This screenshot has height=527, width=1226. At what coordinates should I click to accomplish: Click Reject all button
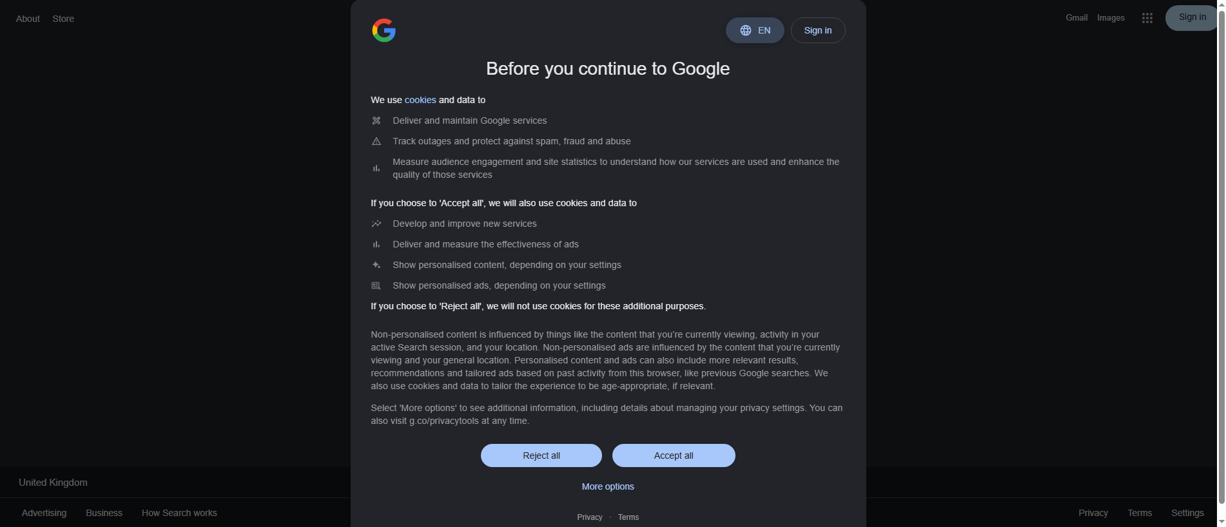pyautogui.click(x=541, y=455)
